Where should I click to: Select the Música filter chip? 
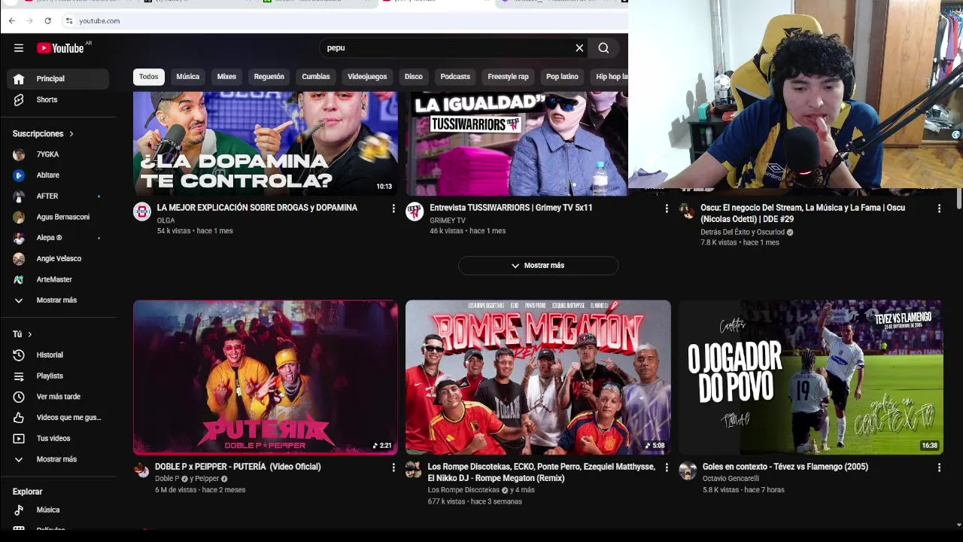pyautogui.click(x=188, y=77)
